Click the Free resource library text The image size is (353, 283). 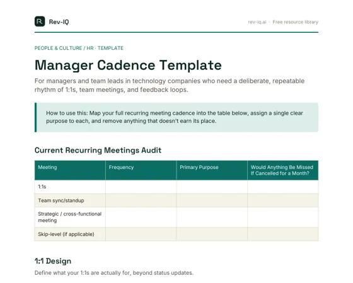pyautogui.click(x=296, y=22)
